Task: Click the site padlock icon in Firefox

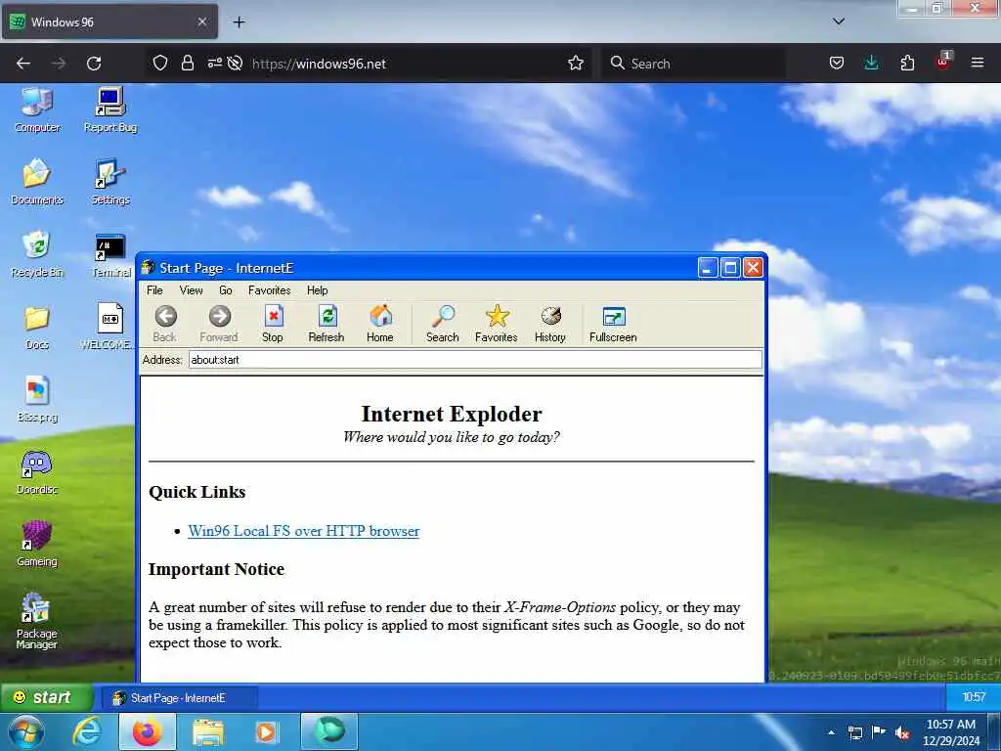Action: 187,64
